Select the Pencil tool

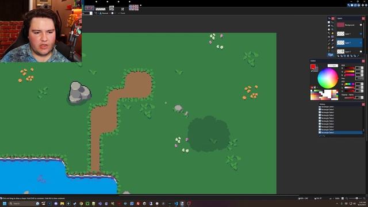coord(329,44)
